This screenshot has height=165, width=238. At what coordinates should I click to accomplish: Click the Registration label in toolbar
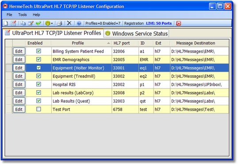(x=134, y=23)
